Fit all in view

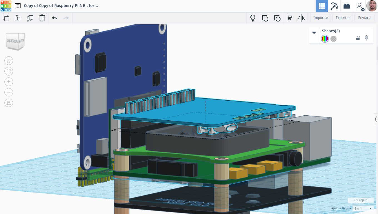pyautogui.click(x=9, y=71)
